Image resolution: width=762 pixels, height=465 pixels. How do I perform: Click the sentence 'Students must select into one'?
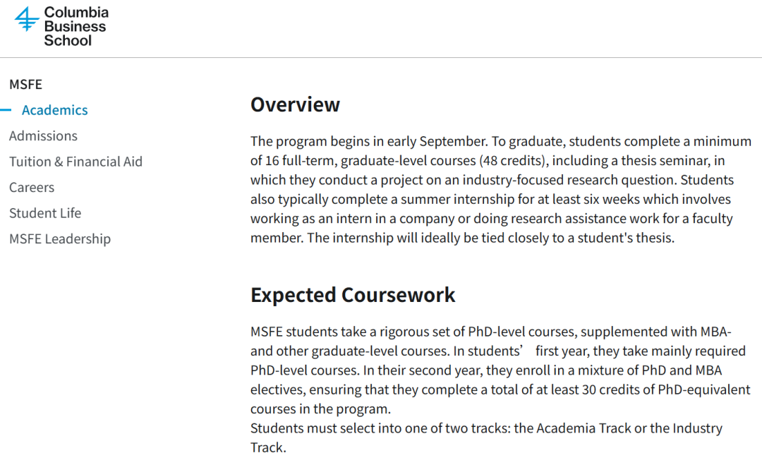(486, 437)
